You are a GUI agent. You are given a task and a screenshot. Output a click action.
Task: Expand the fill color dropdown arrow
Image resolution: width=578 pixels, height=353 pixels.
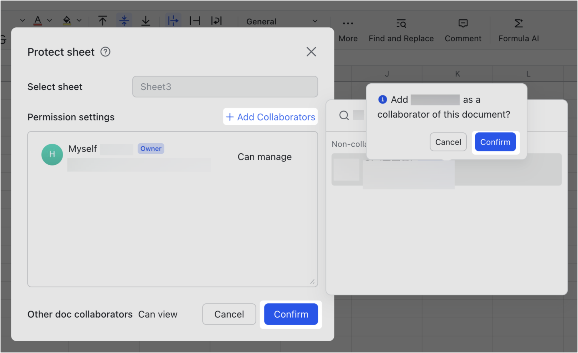pyautogui.click(x=79, y=20)
